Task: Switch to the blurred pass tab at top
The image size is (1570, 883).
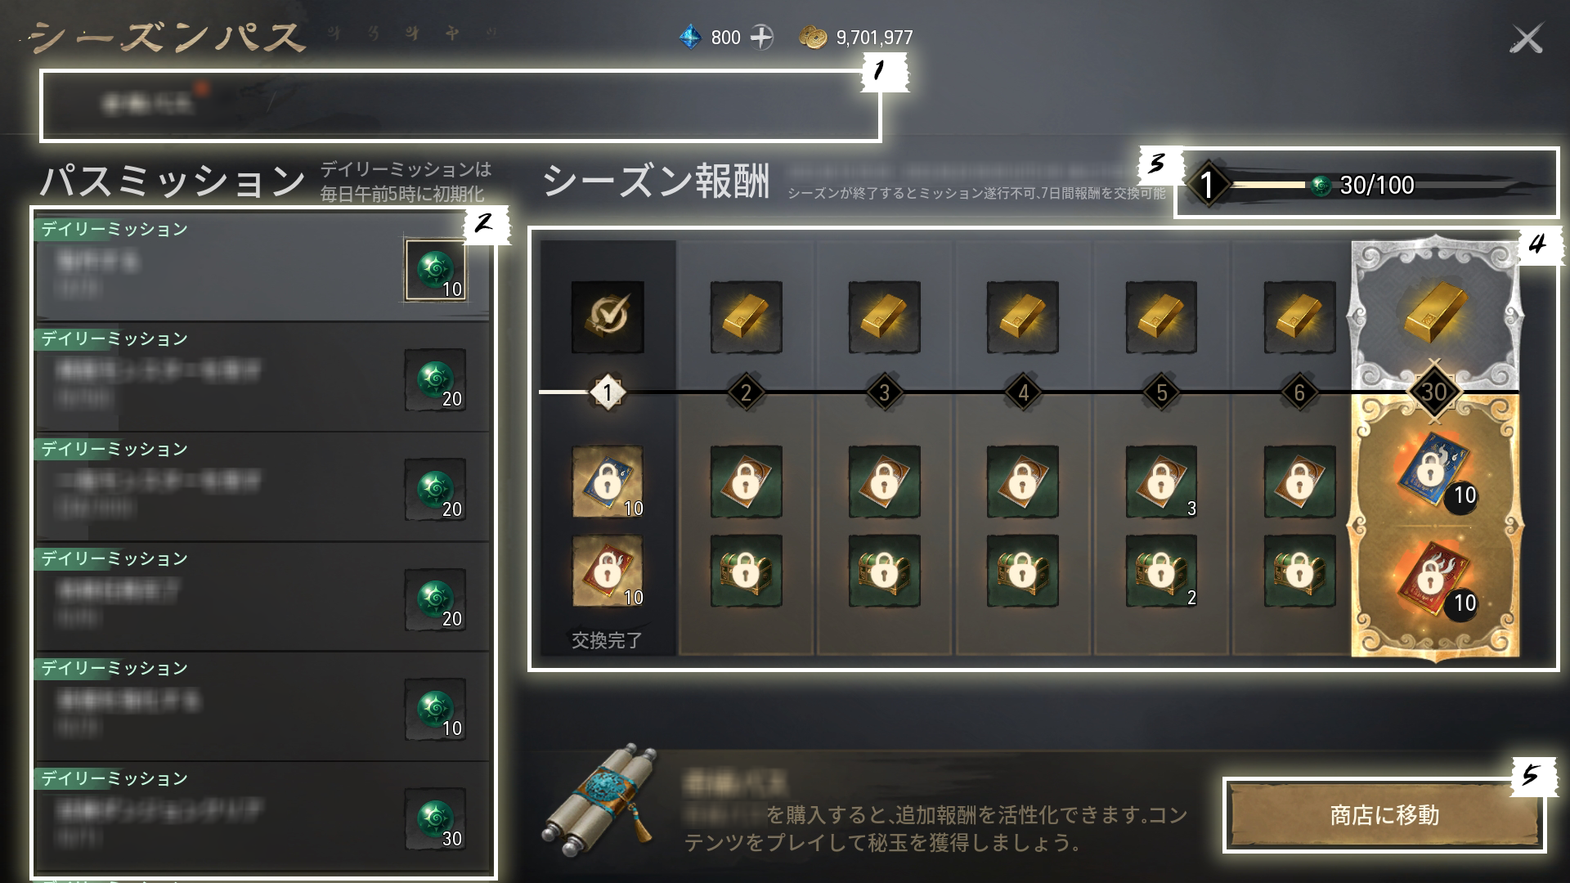Action: point(148,103)
